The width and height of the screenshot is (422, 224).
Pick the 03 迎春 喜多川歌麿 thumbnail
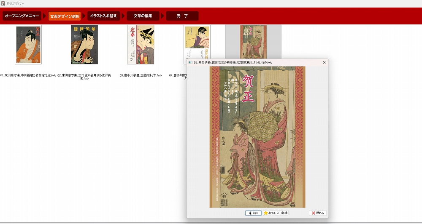point(141,44)
